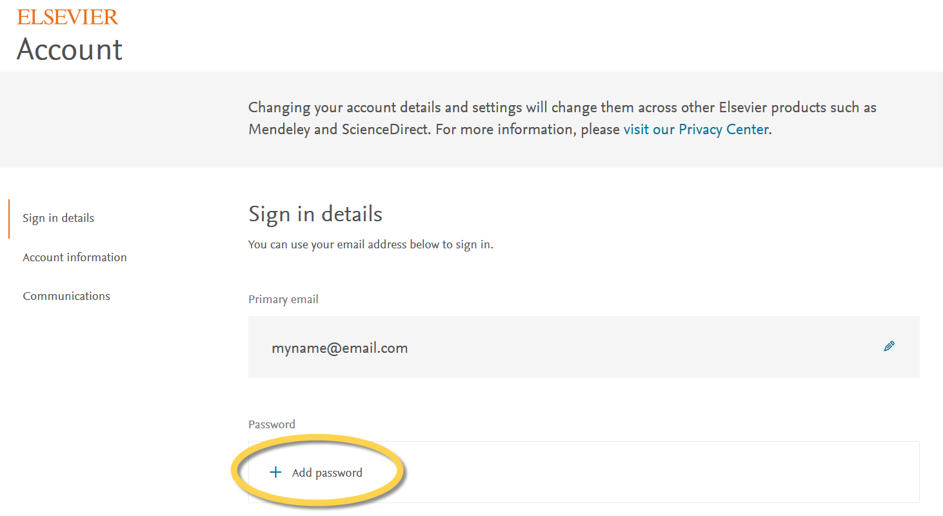
Task: Click the 'You can use your email' description
Action: click(370, 245)
